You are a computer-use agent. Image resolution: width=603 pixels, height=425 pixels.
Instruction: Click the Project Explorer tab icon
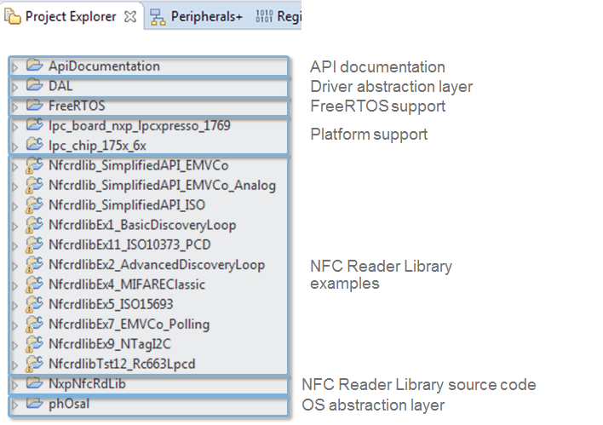tap(12, 16)
